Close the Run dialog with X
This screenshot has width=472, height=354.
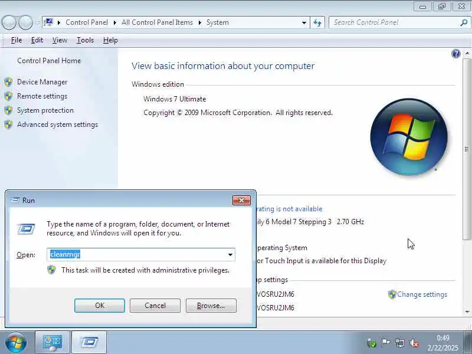pos(241,201)
